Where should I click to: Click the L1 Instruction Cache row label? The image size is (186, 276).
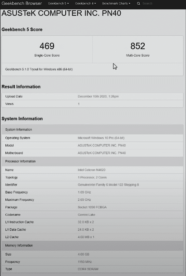pos(19,222)
